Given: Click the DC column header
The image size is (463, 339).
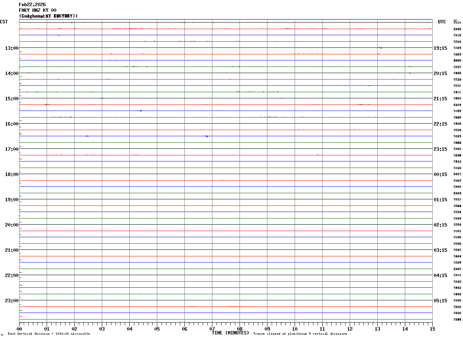Looking at the screenshot, I should (455, 21).
